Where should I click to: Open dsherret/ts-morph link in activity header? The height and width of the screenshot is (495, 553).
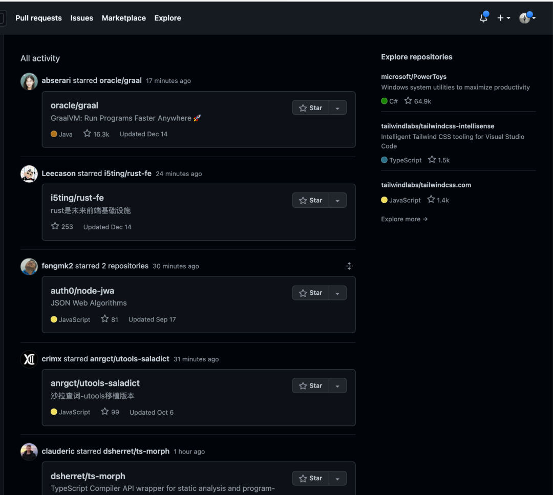pyautogui.click(x=136, y=451)
